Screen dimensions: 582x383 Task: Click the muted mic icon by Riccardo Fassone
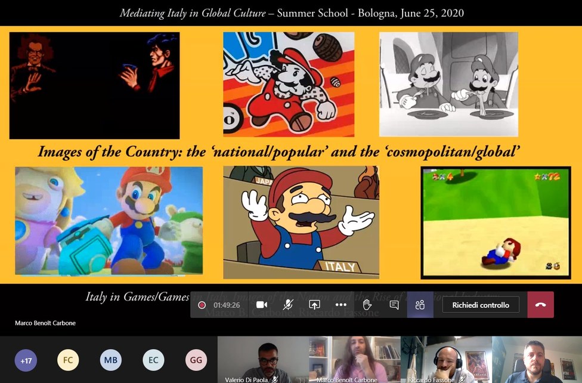(462, 379)
